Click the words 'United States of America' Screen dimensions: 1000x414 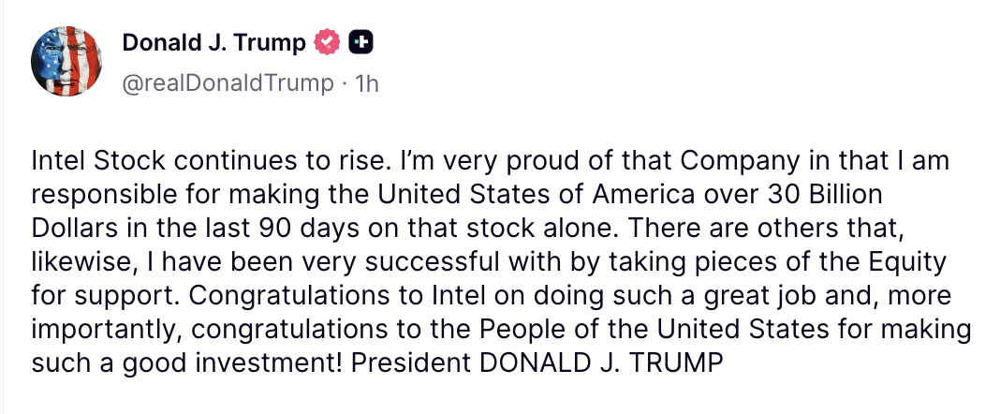pyautogui.click(x=536, y=195)
